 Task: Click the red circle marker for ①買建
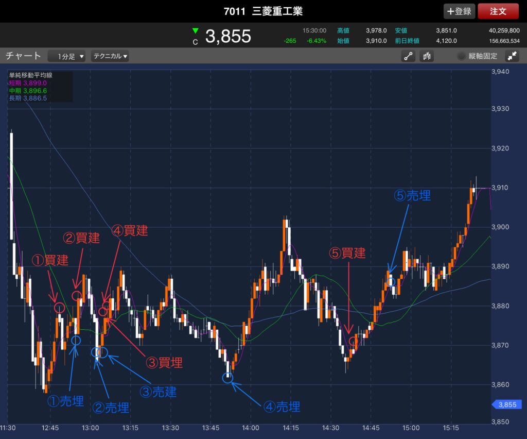(x=59, y=308)
